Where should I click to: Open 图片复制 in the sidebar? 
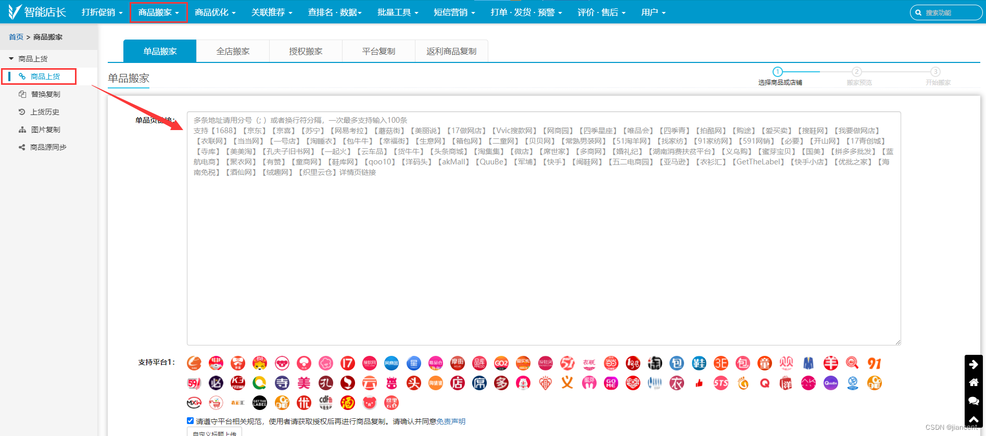click(45, 130)
